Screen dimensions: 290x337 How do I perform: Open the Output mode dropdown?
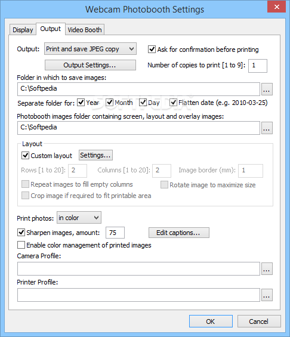(x=90, y=49)
